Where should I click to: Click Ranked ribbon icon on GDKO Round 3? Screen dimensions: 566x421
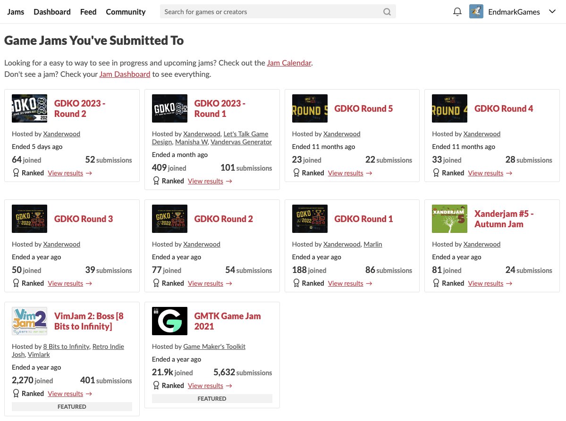pos(16,283)
